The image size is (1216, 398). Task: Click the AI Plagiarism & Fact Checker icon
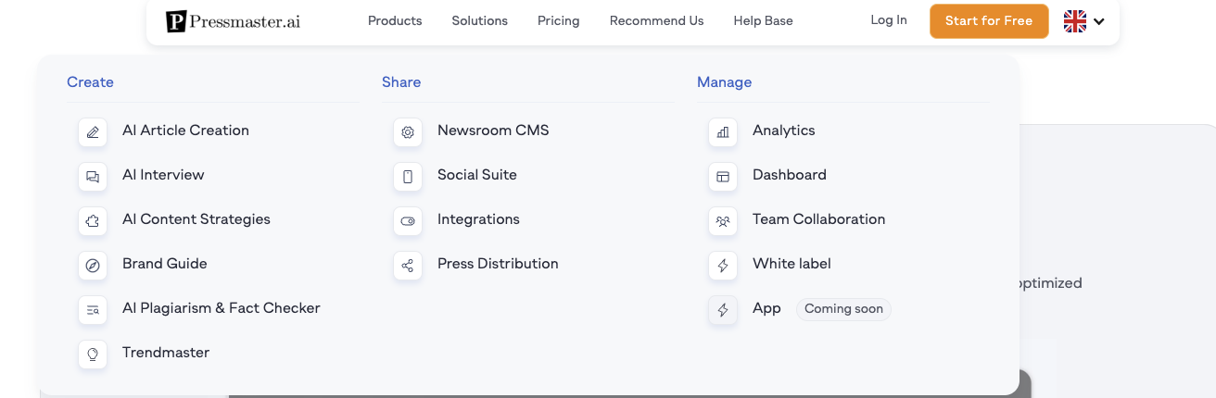click(93, 310)
